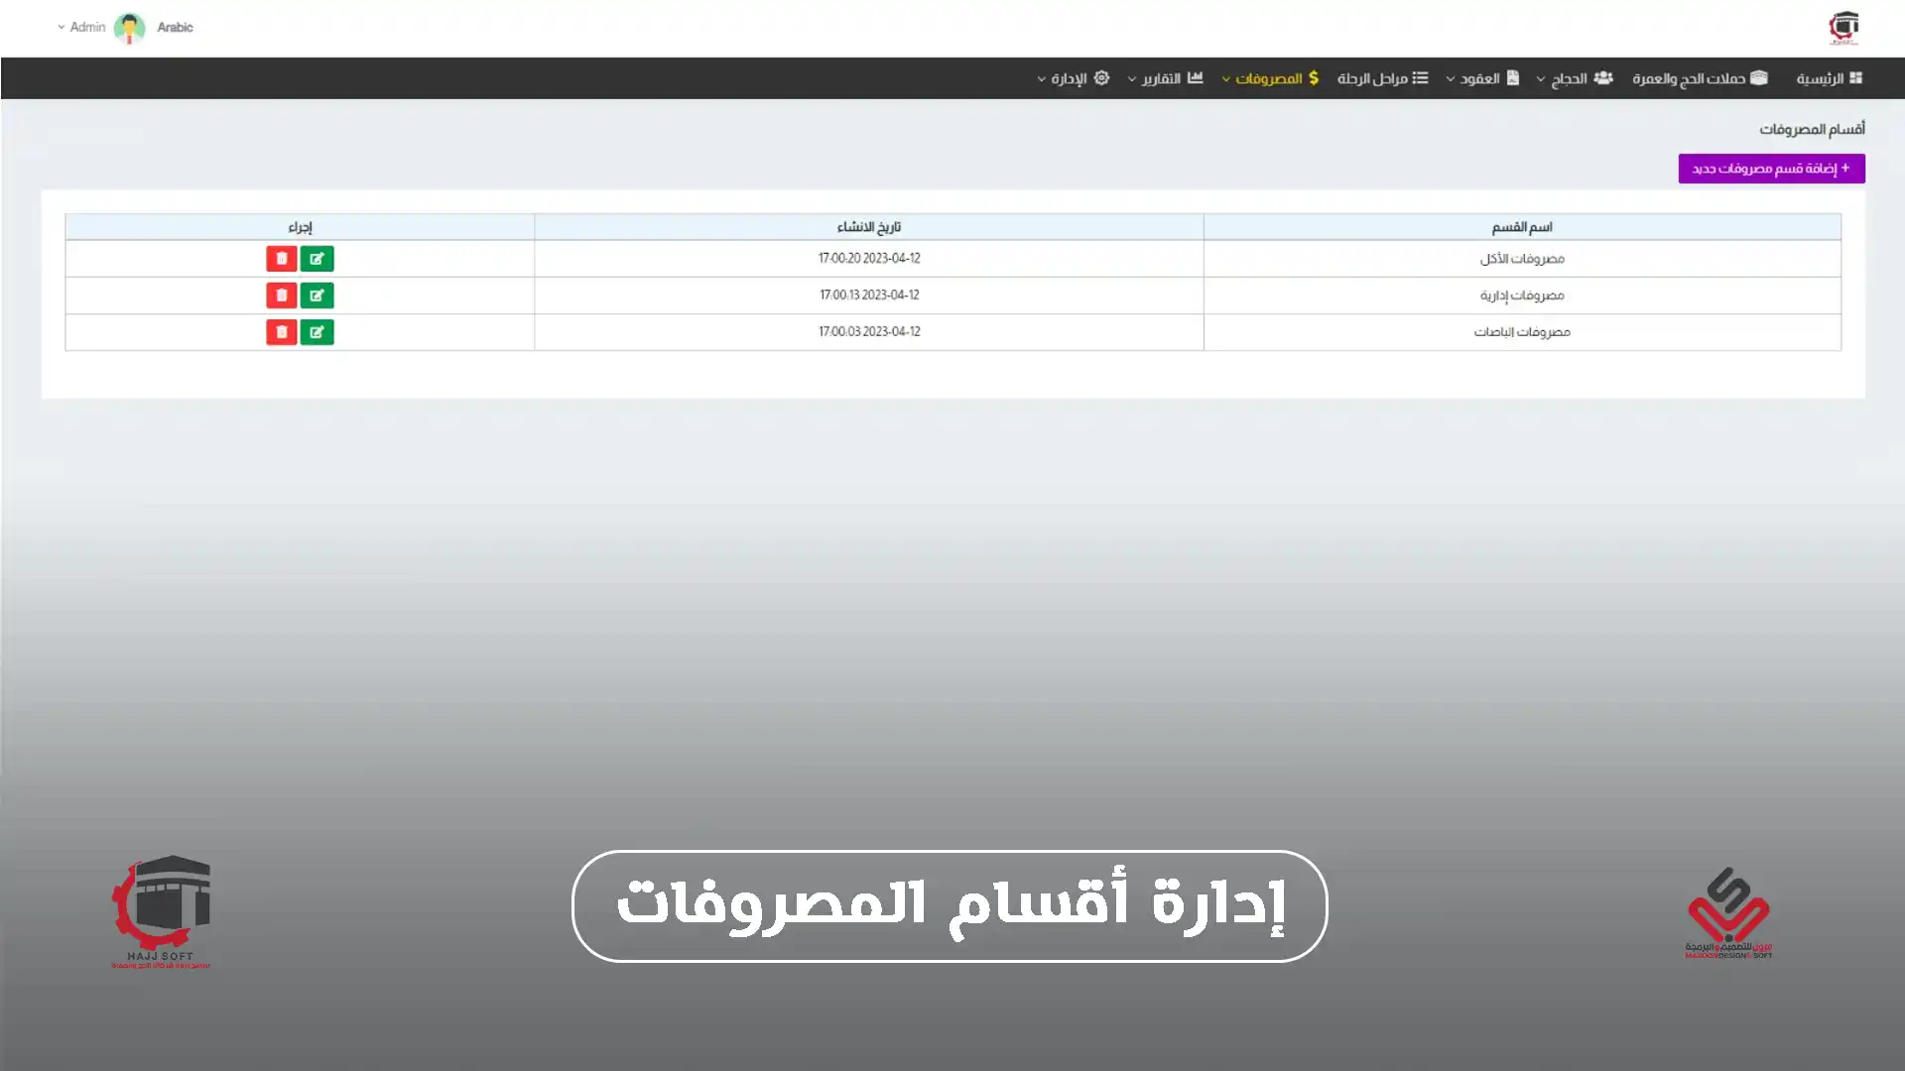This screenshot has width=1905, height=1071.
Task: Click delete icon for مصروفات الأكل row
Action: (x=282, y=259)
